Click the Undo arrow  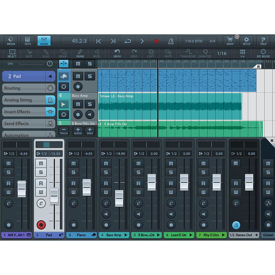click(x=117, y=53)
